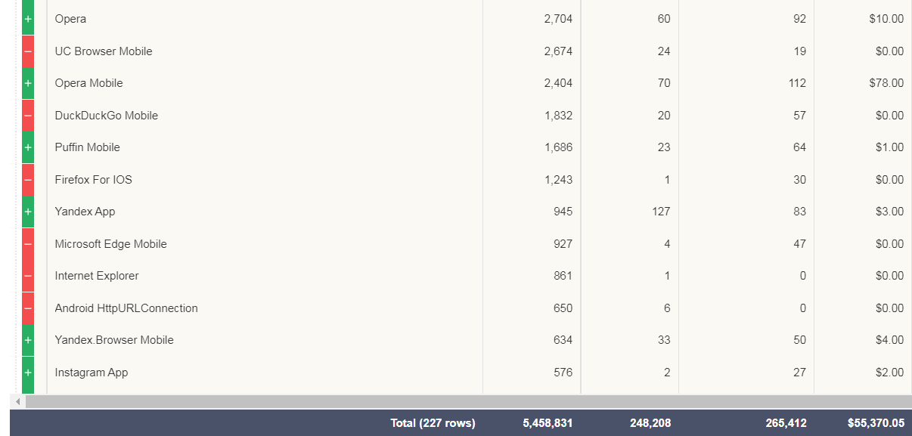Viewport: 912px width, 436px height.
Task: Select the Yandex.Browser Mobile name
Action: click(x=114, y=340)
